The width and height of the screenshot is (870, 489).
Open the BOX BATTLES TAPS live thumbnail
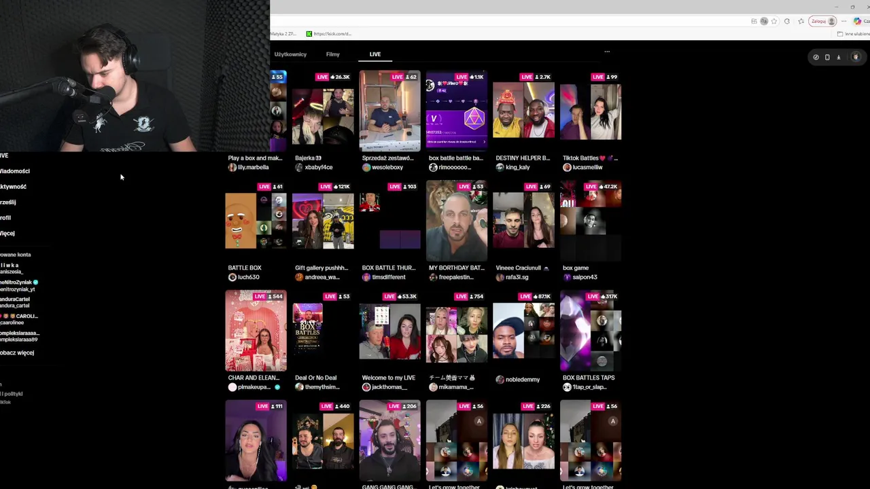tap(591, 331)
